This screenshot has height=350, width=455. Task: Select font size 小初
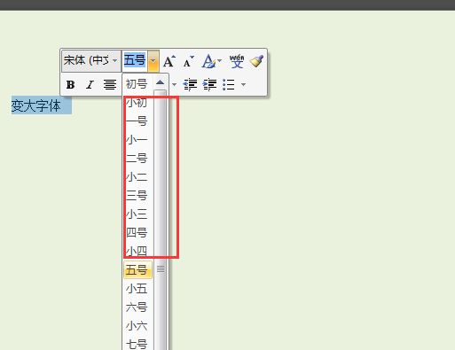coord(137,103)
